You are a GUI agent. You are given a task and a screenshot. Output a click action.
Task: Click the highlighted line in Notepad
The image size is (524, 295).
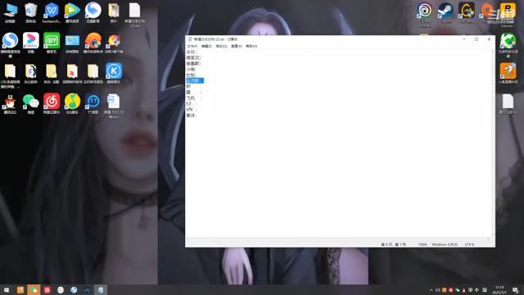[x=195, y=80]
